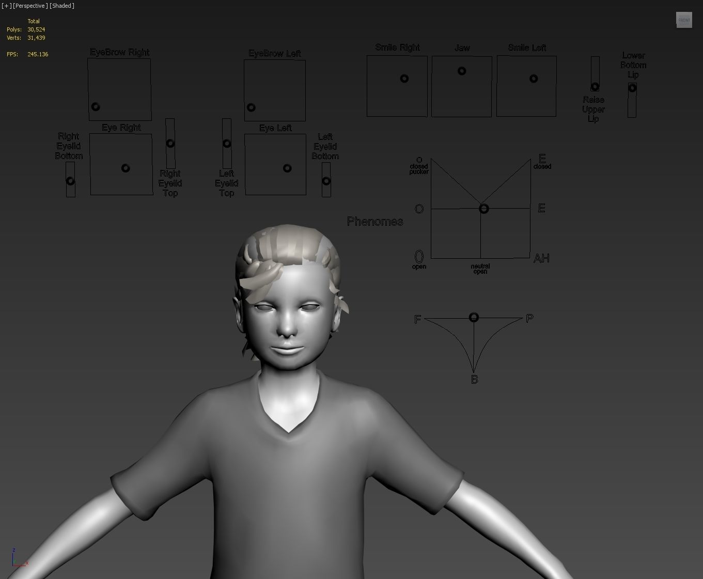Viewport: 703px width, 579px height.
Task: Select the Left Eyelid Bottom slider handle
Action: tap(326, 181)
